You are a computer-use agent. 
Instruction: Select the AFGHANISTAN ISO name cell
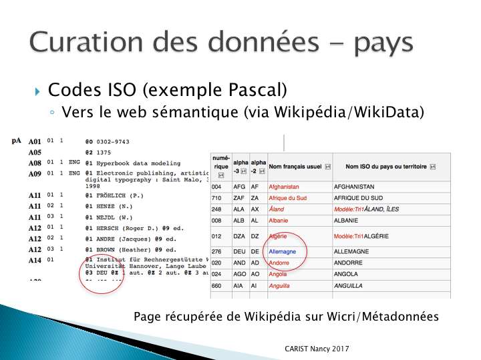(x=391, y=187)
